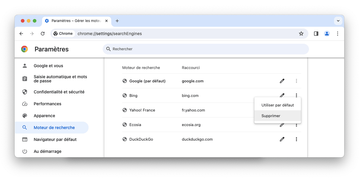360x179 pixels.
Task: Click the Ecosia search engine name
Action: pyautogui.click(x=135, y=125)
